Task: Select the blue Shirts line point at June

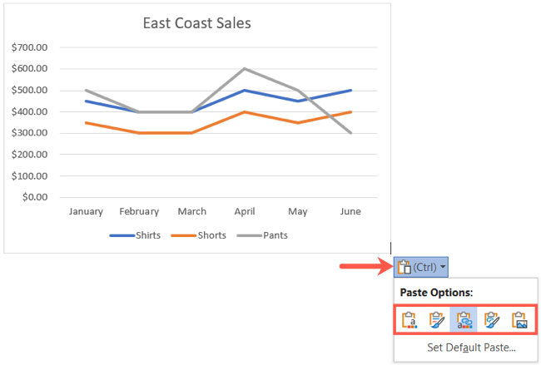Action: [x=350, y=91]
